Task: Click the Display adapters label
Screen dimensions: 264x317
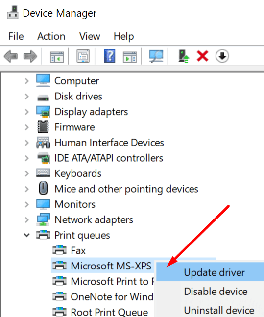Action: click(x=91, y=112)
